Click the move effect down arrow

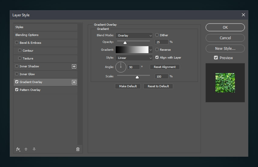34,149
